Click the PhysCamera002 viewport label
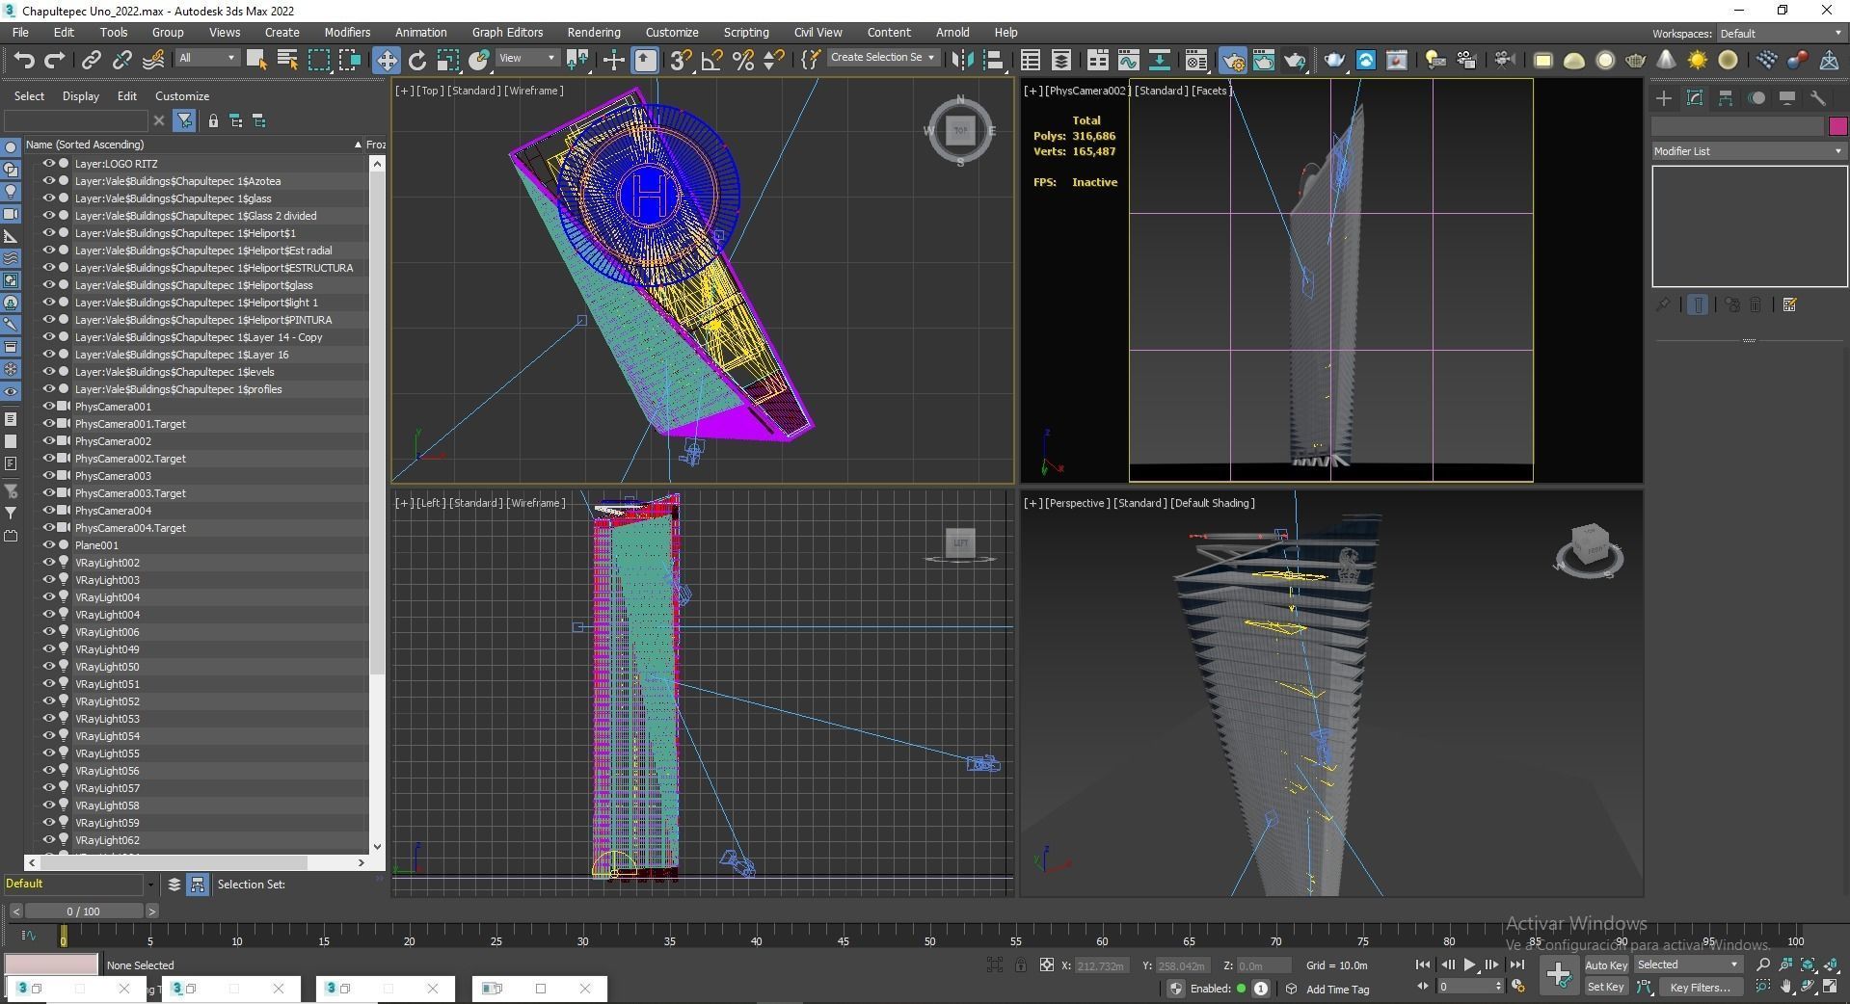The height and width of the screenshot is (1004, 1850). [x=1086, y=91]
